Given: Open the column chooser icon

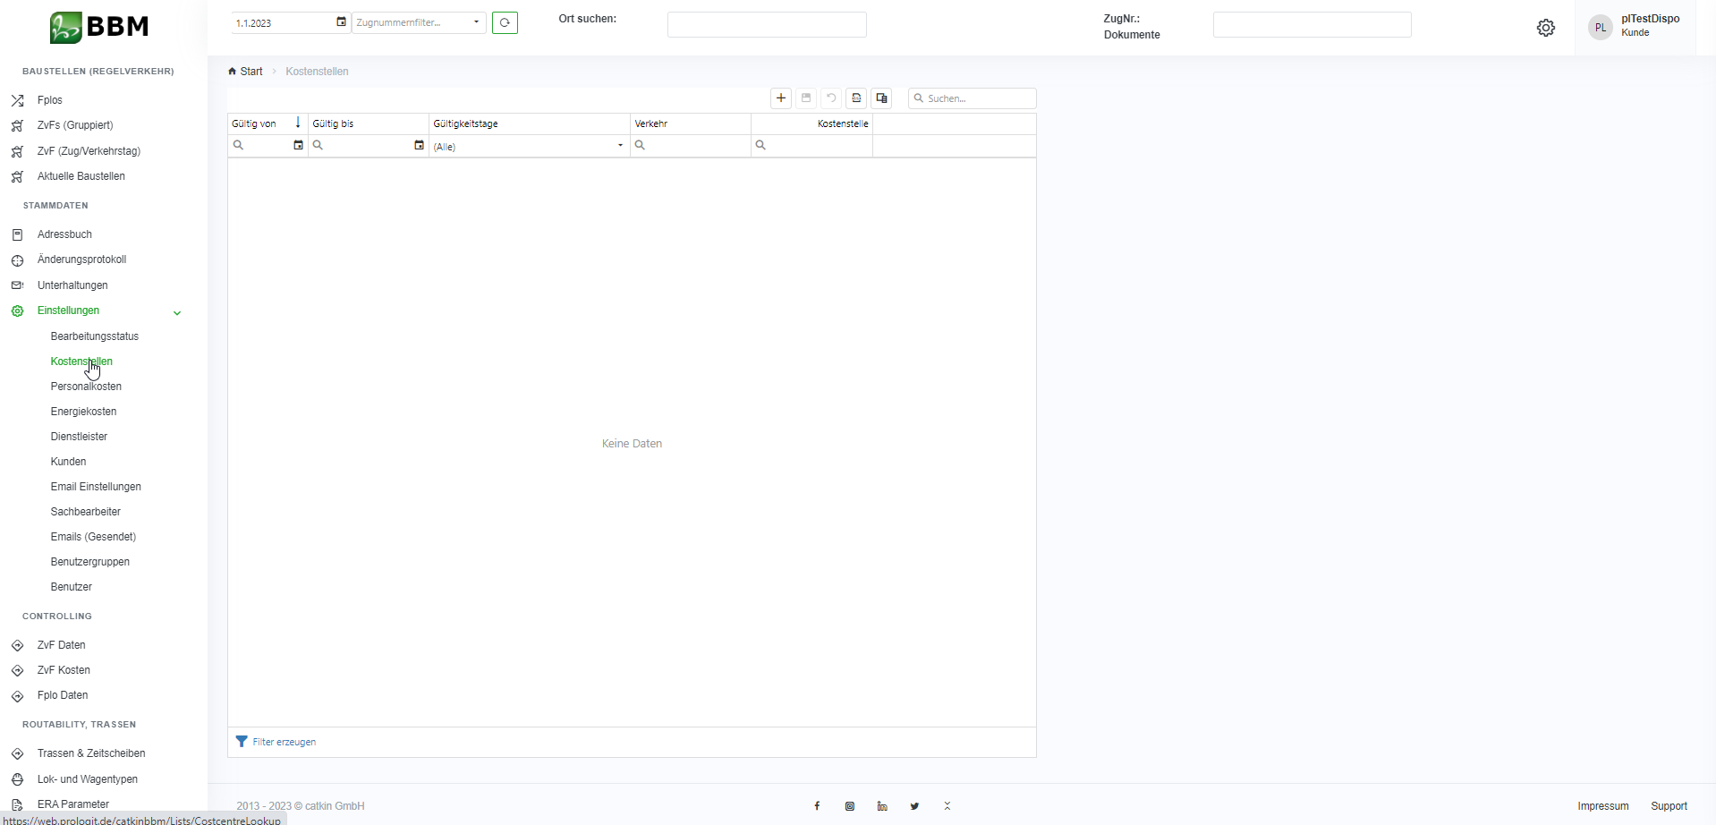Looking at the screenshot, I should point(881,98).
